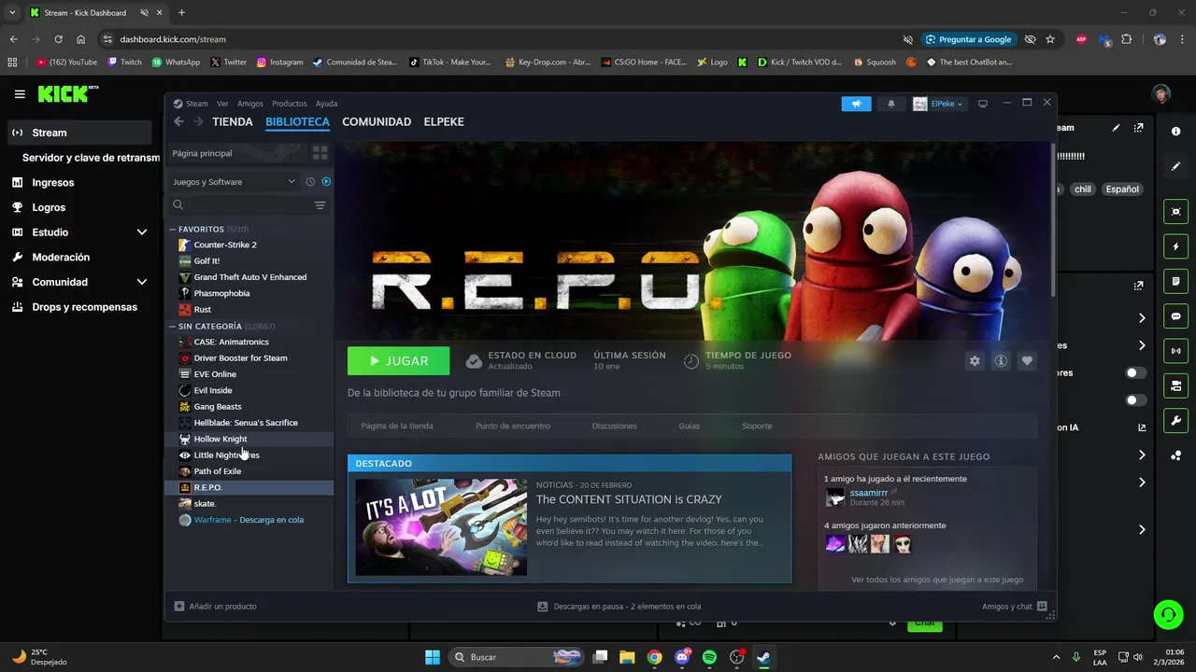Click the broadcast signal icon in Kick rail

(x=1175, y=351)
